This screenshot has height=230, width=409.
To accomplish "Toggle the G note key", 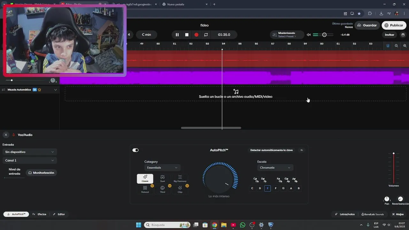I will coord(283,188).
